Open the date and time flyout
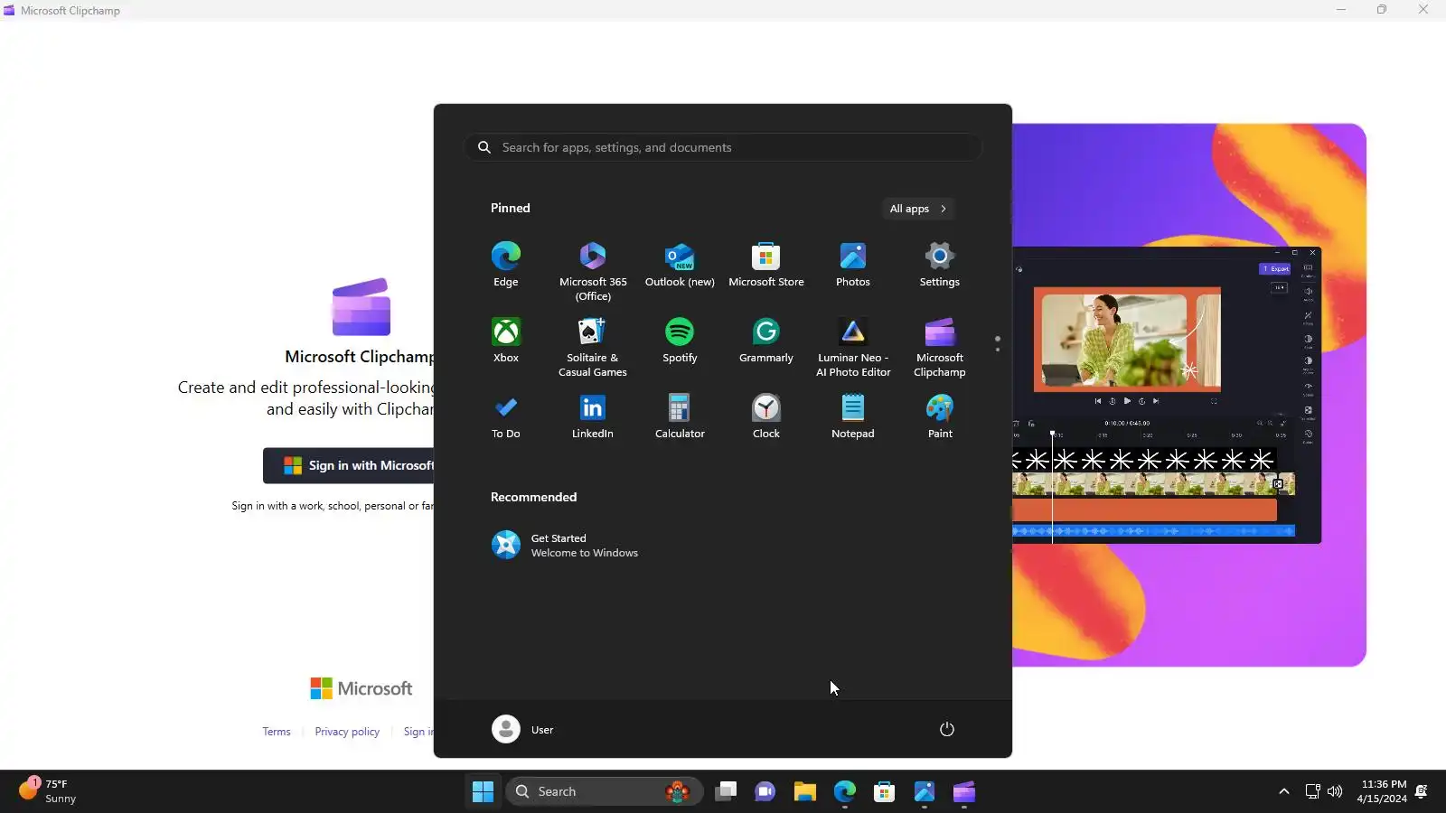 coord(1382,791)
